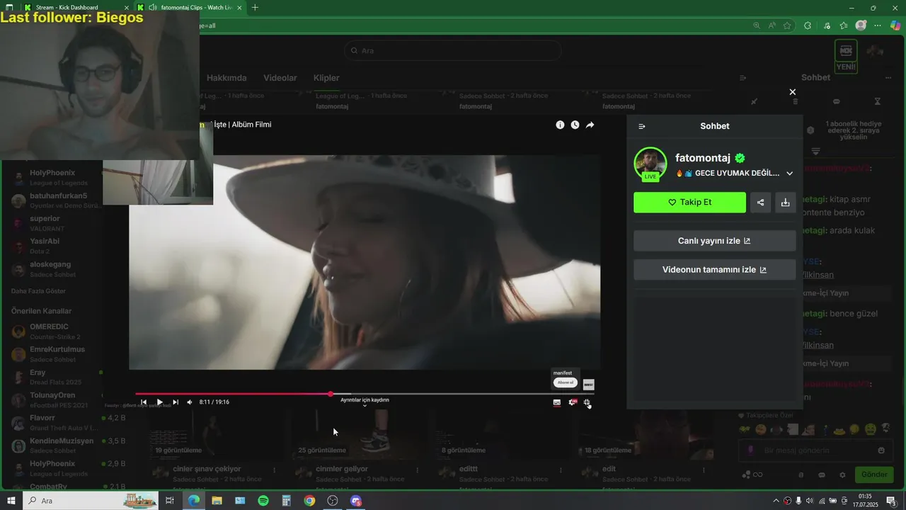The height and width of the screenshot is (510, 906).
Task: Click the video info icon
Action: pos(560,125)
